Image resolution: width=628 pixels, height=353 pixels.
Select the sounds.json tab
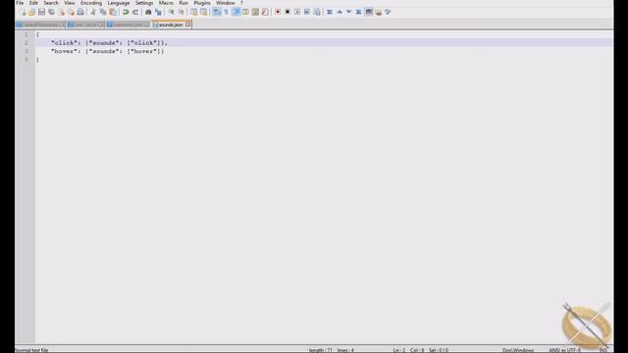click(171, 25)
